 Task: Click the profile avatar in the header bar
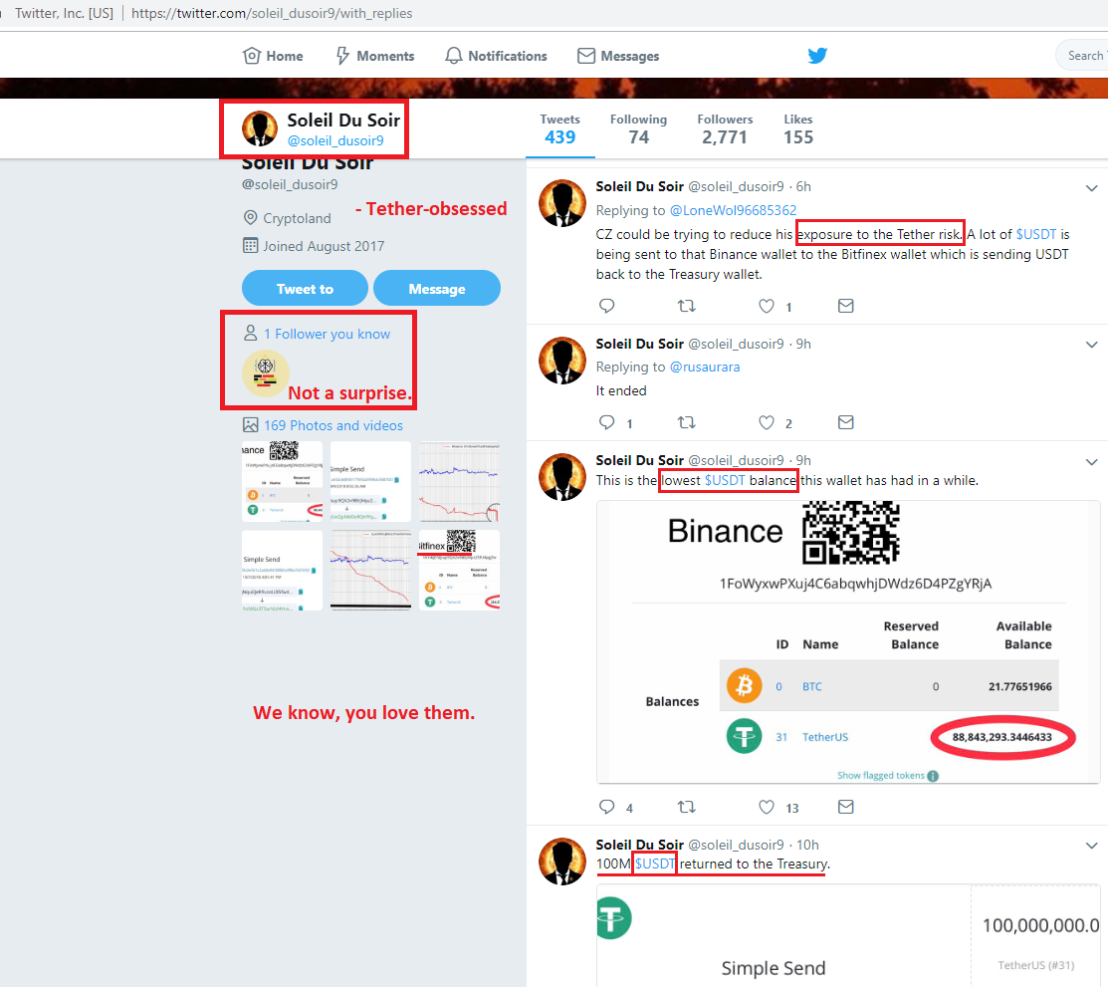[260, 128]
